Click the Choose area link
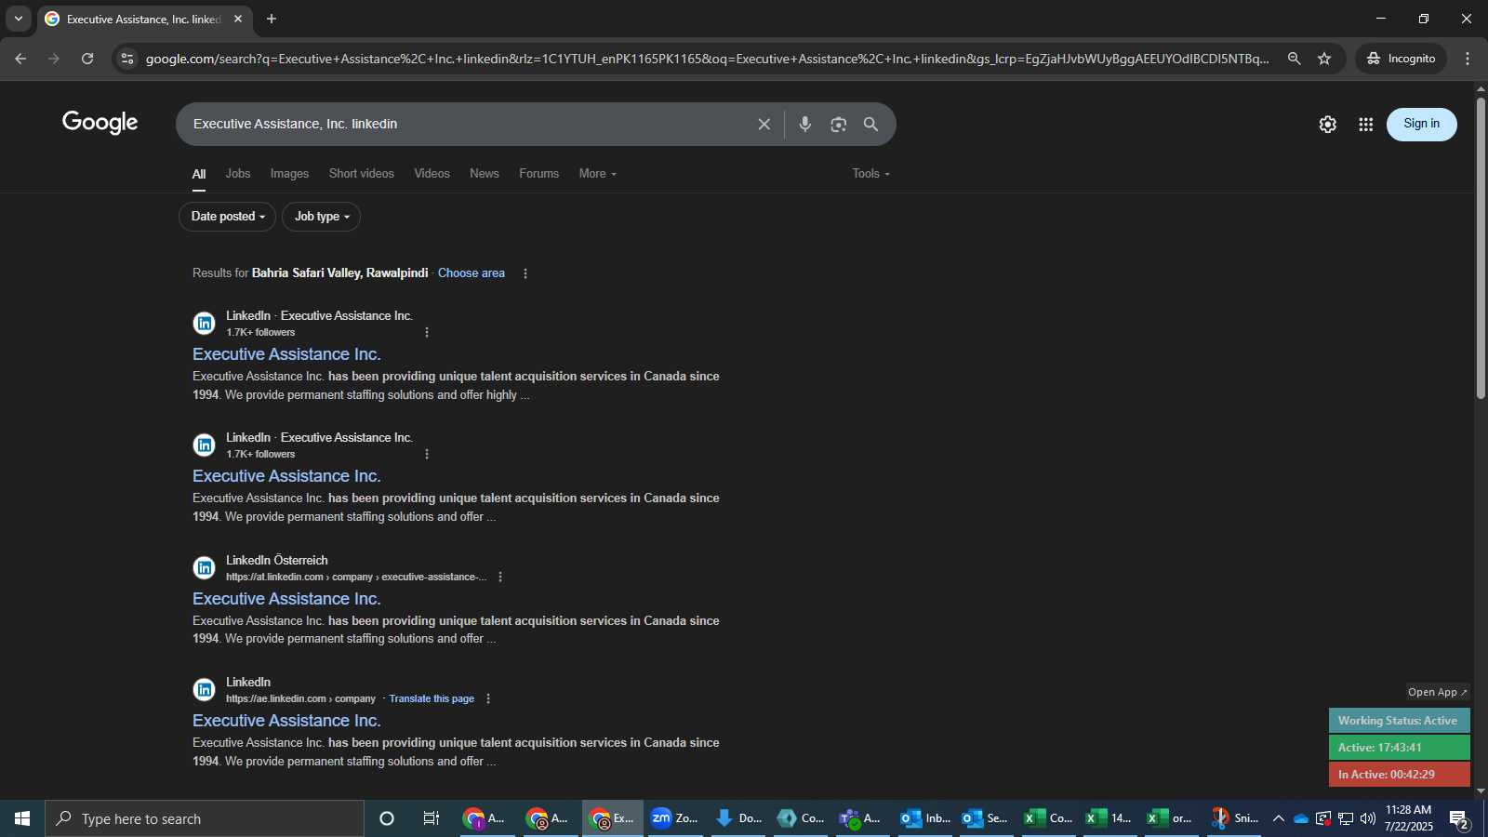This screenshot has width=1488, height=837. (x=472, y=273)
